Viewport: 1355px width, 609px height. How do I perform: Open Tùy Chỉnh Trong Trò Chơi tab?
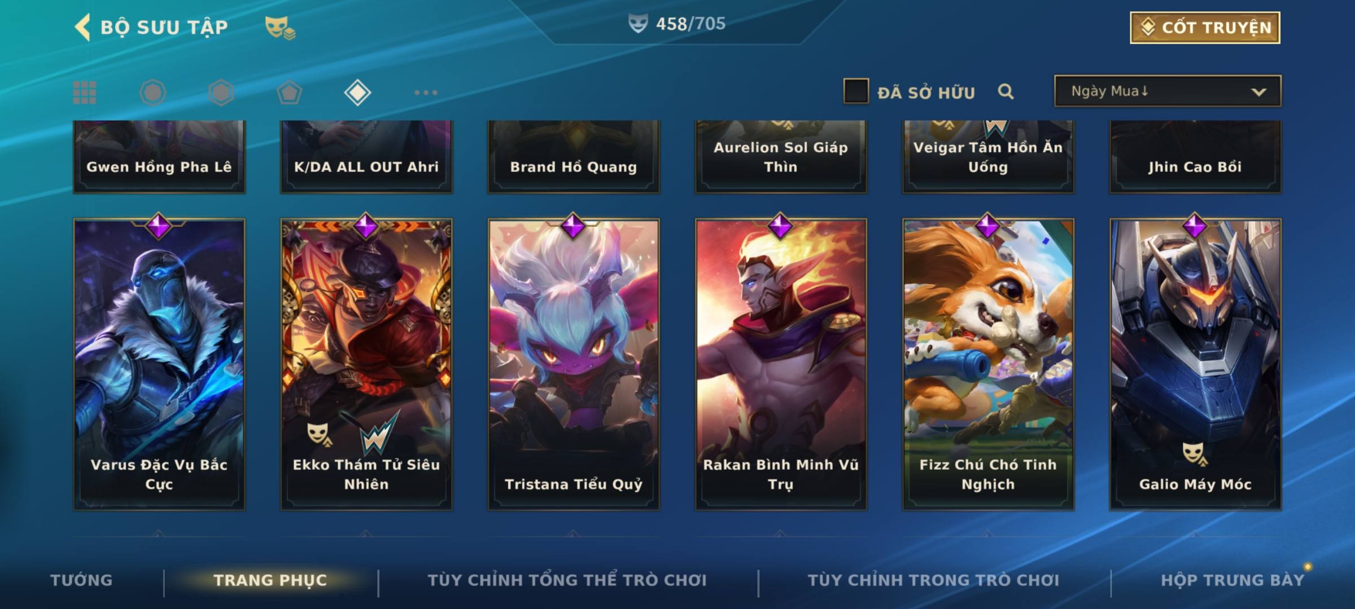point(933,580)
